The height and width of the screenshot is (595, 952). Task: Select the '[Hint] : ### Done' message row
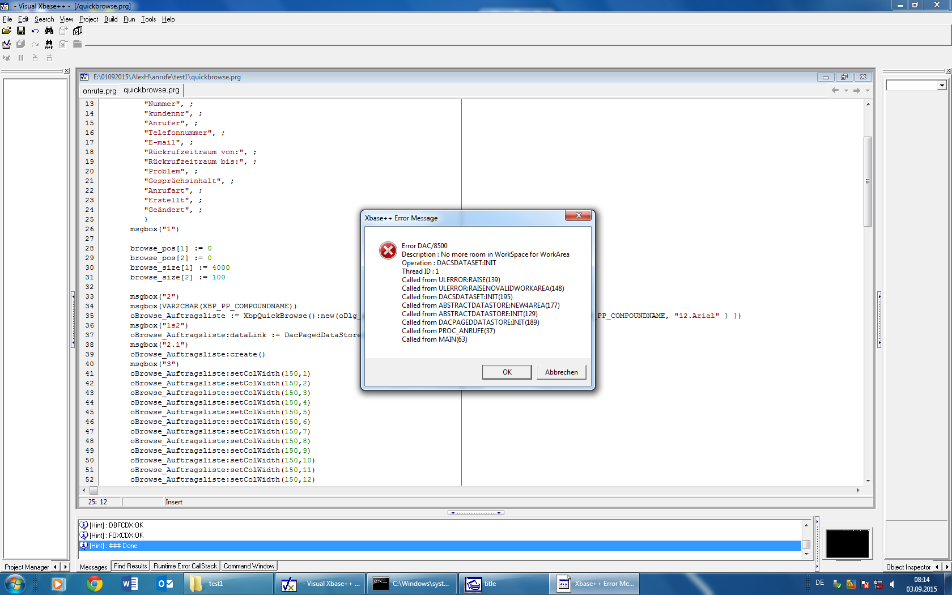(x=440, y=546)
